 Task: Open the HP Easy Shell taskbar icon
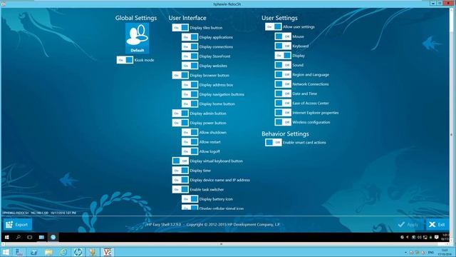[53, 237]
